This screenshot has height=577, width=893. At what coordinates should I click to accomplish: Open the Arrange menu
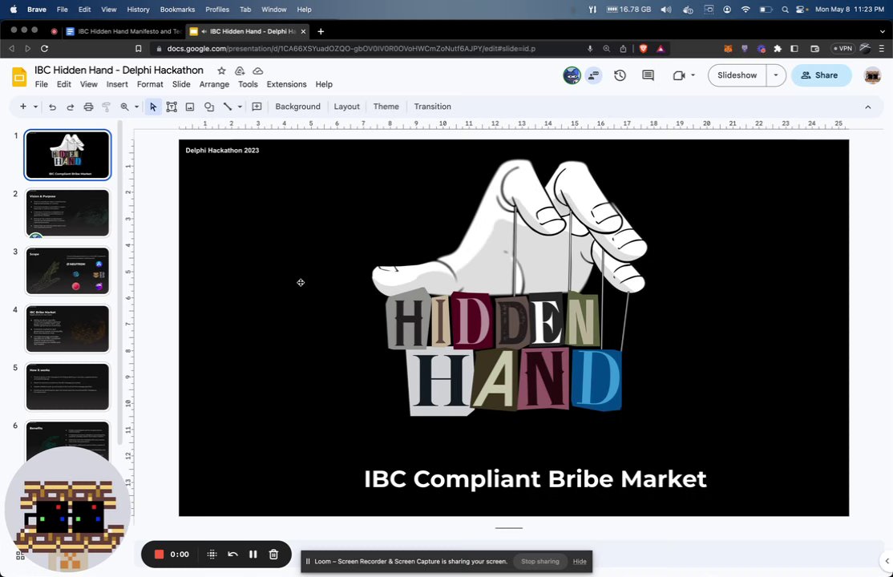coord(214,84)
